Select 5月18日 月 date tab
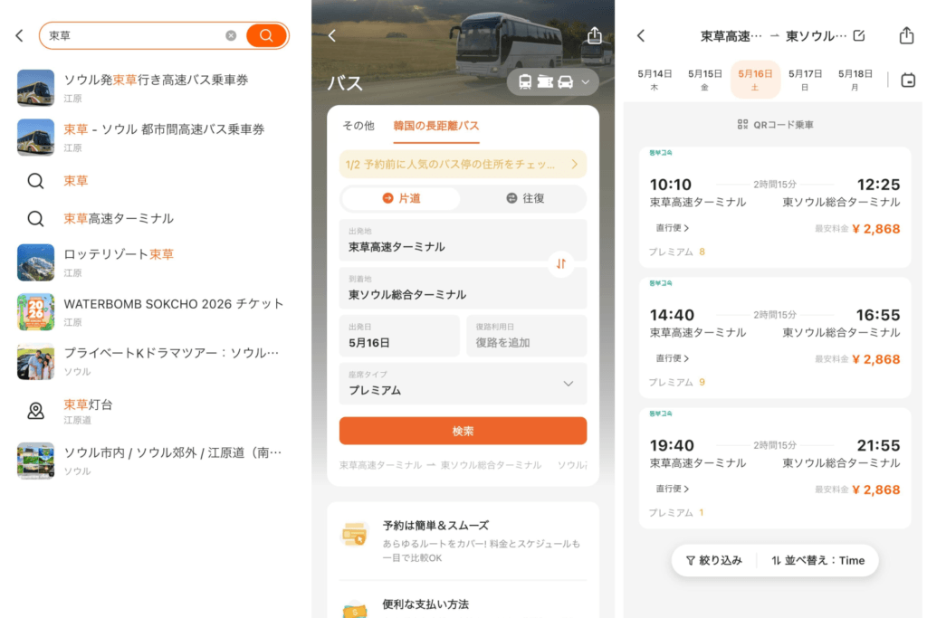This screenshot has width=927, height=618. click(855, 79)
